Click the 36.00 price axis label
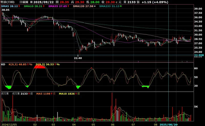Image resolution: width=205 pixels, height=126 pixels. tap(198, 17)
